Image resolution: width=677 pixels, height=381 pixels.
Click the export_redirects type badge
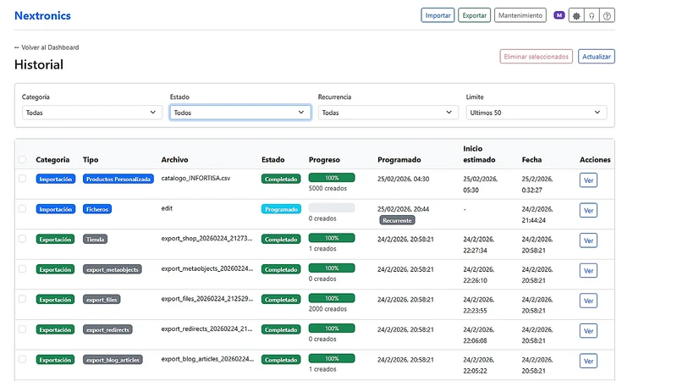107,329
